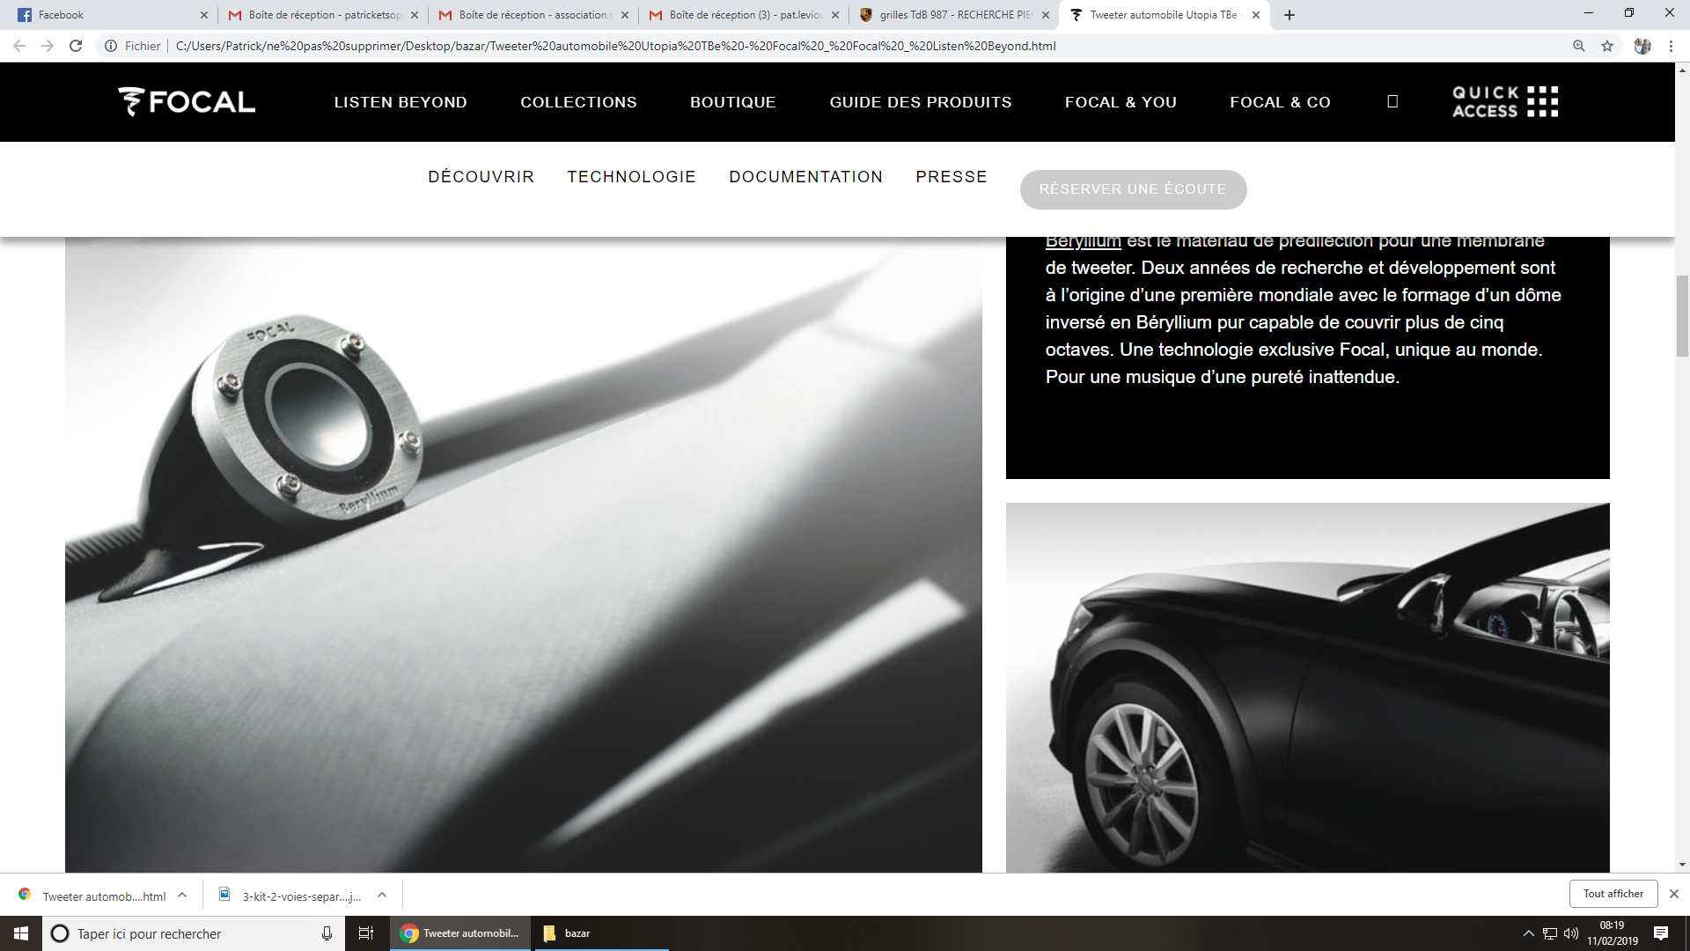The width and height of the screenshot is (1690, 951).
Task: Click the black car photo
Action: [x=1307, y=688]
